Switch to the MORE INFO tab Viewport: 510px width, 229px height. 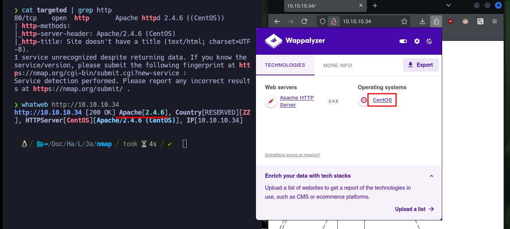pyautogui.click(x=338, y=65)
